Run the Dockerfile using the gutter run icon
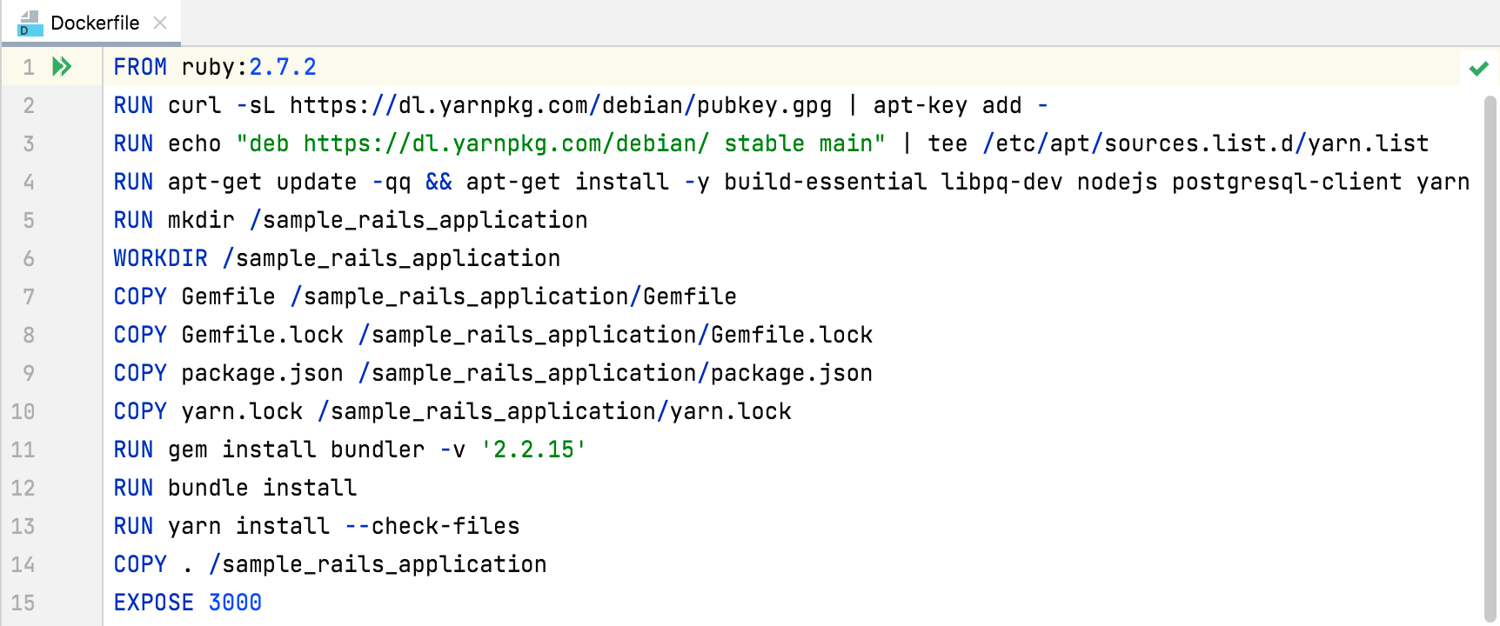Image resolution: width=1500 pixels, height=626 pixels. [x=60, y=65]
